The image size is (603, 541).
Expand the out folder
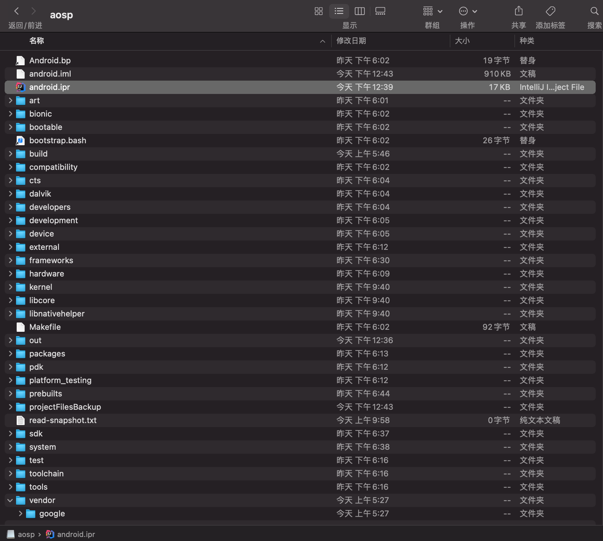point(10,340)
